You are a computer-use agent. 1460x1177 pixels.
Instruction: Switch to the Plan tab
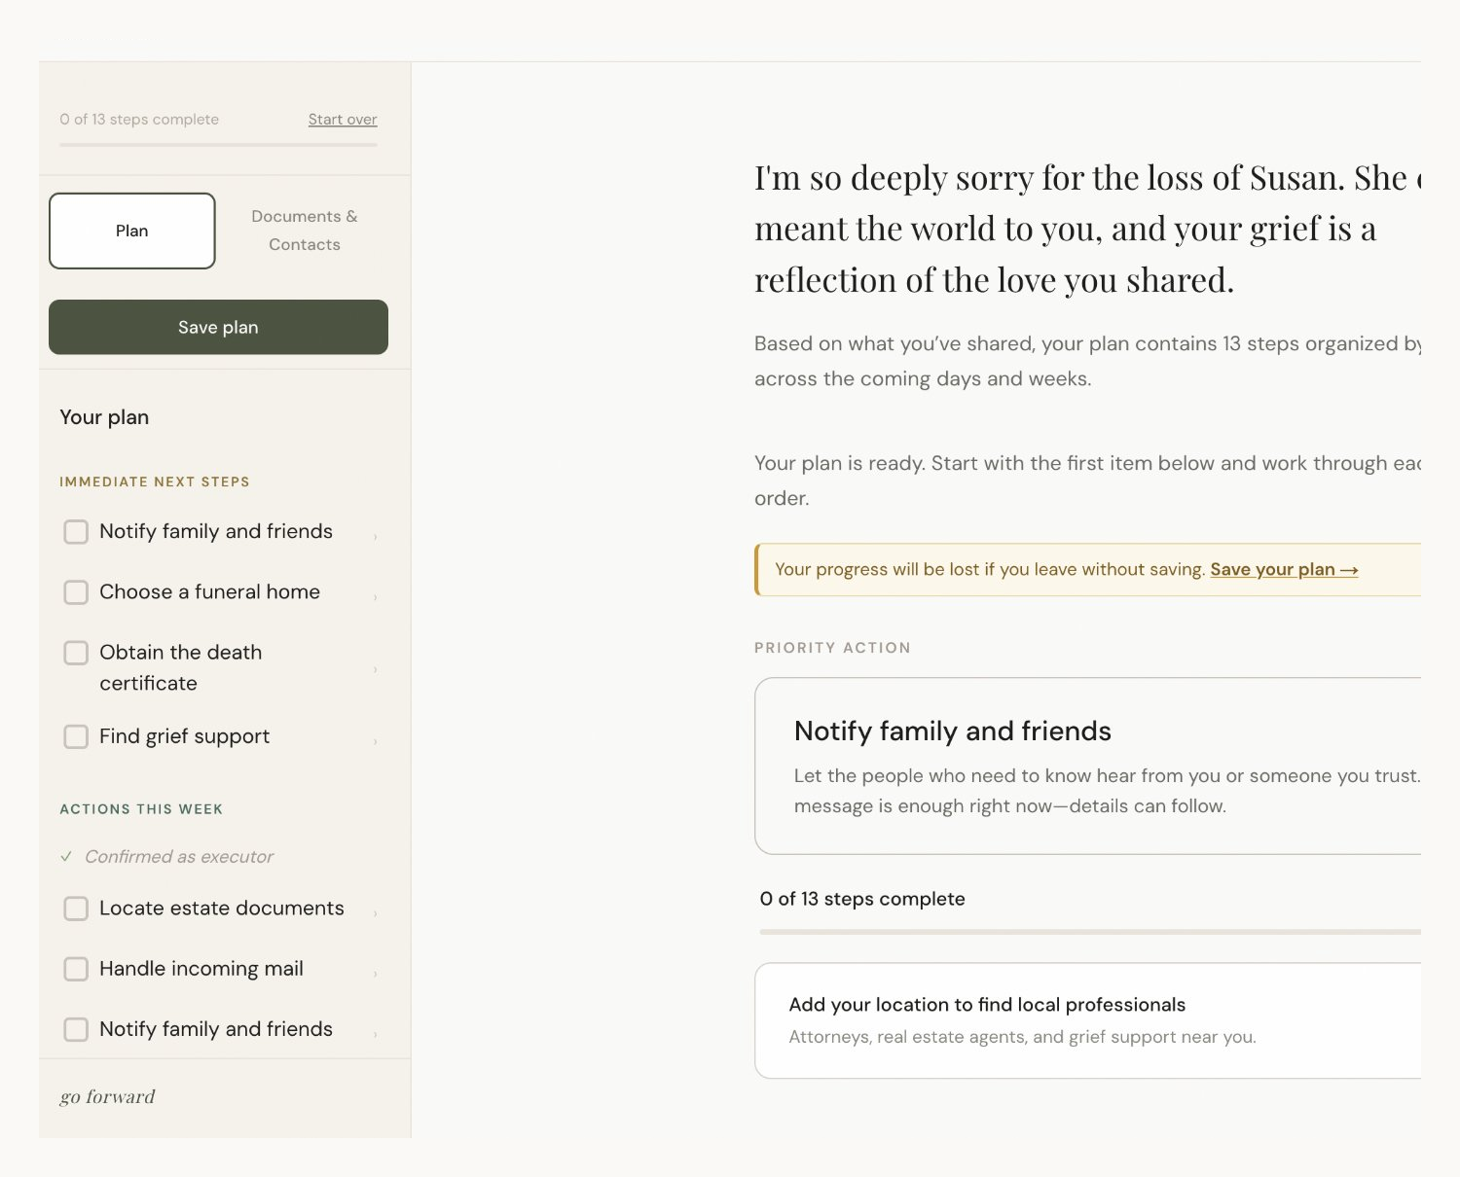(132, 231)
